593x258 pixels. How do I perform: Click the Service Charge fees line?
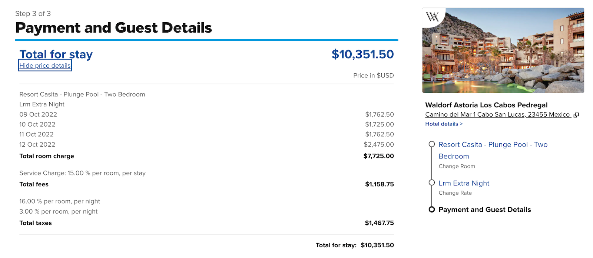point(82,173)
